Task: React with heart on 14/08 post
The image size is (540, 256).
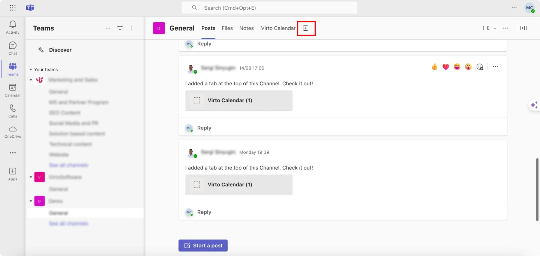Action: (446, 67)
